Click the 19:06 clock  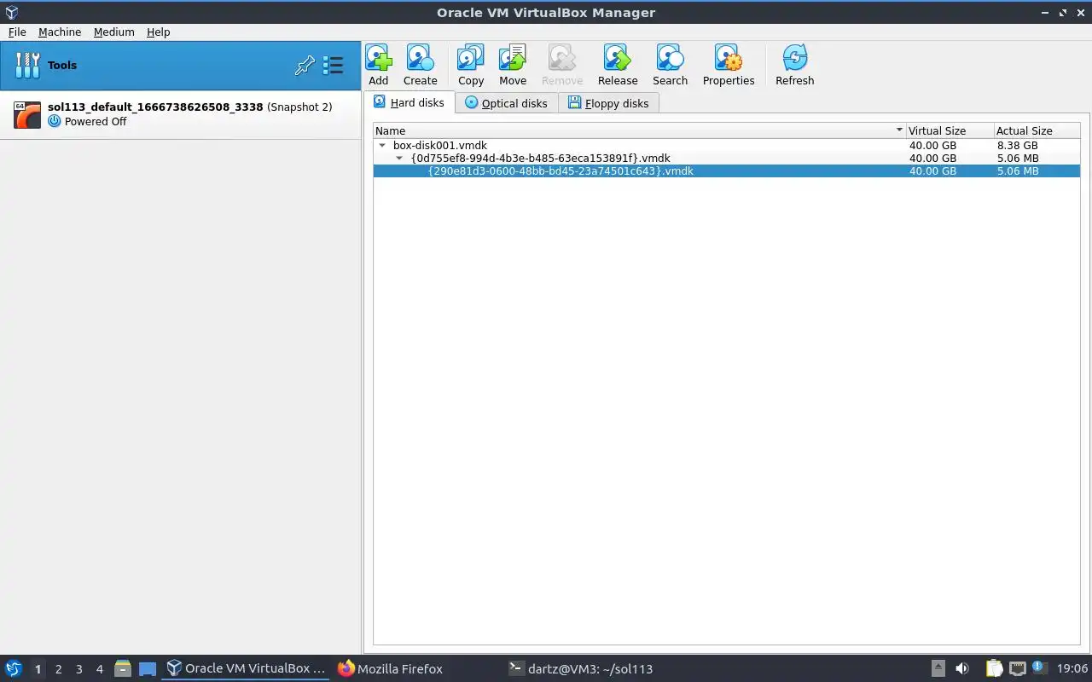pyautogui.click(x=1072, y=668)
